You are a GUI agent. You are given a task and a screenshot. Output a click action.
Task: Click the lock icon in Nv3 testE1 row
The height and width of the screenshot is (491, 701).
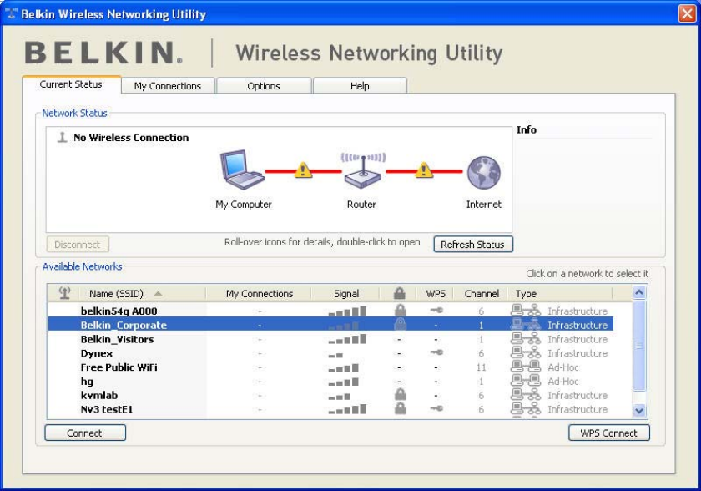pos(400,408)
